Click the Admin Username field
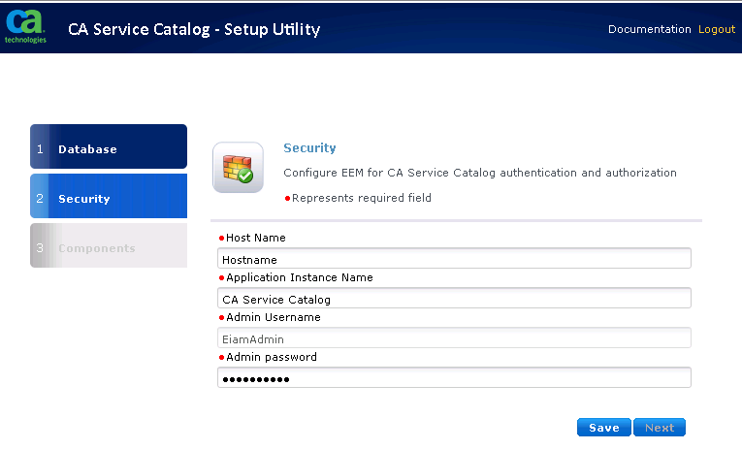The image size is (742, 450). pos(454,338)
